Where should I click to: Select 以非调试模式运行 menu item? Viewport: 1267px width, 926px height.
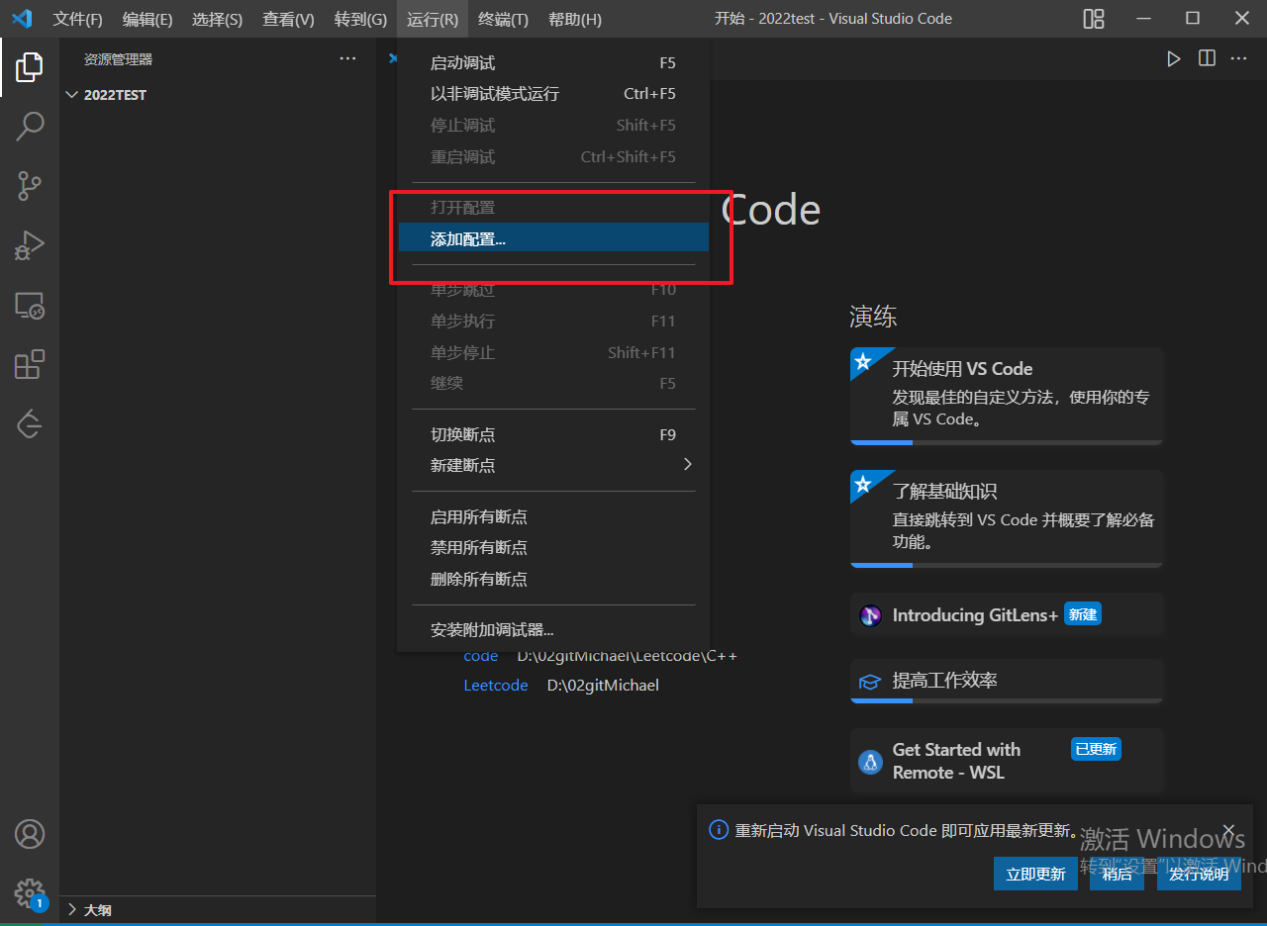pos(553,94)
